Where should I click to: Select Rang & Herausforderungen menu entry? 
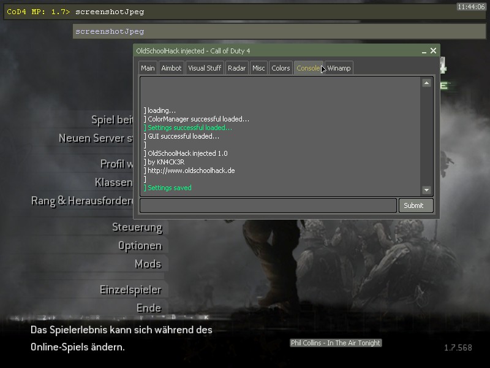point(82,201)
